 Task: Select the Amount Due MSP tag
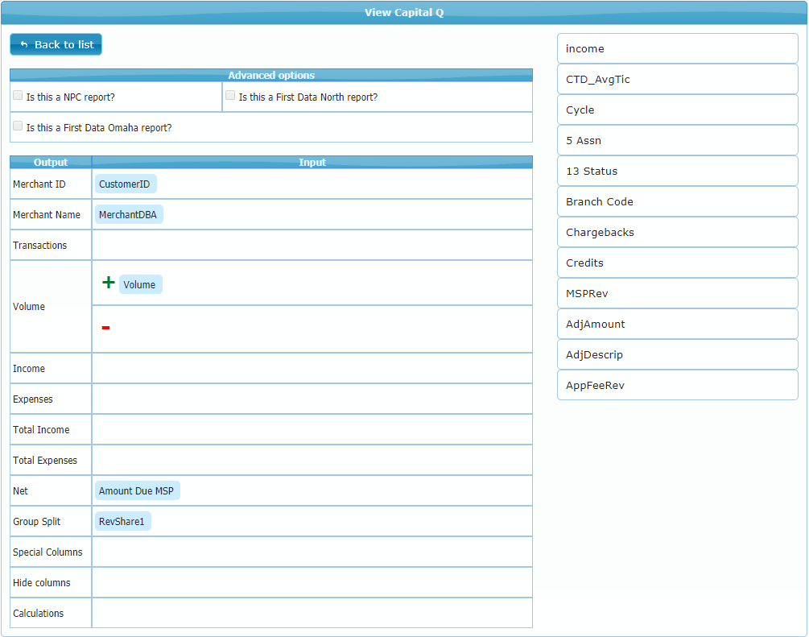coord(136,491)
